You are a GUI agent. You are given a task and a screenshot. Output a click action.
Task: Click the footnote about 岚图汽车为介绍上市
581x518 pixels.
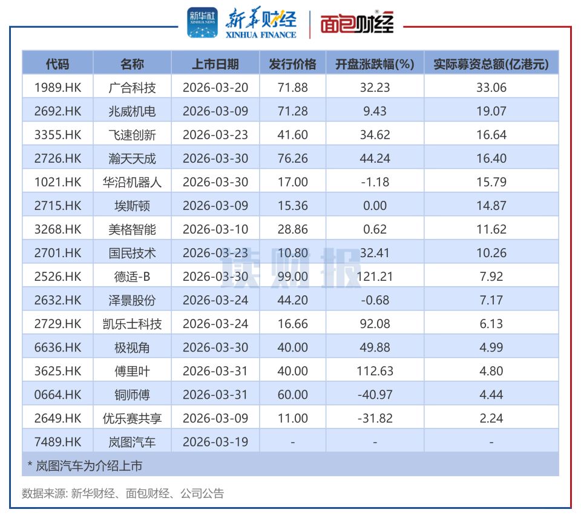[85, 466]
